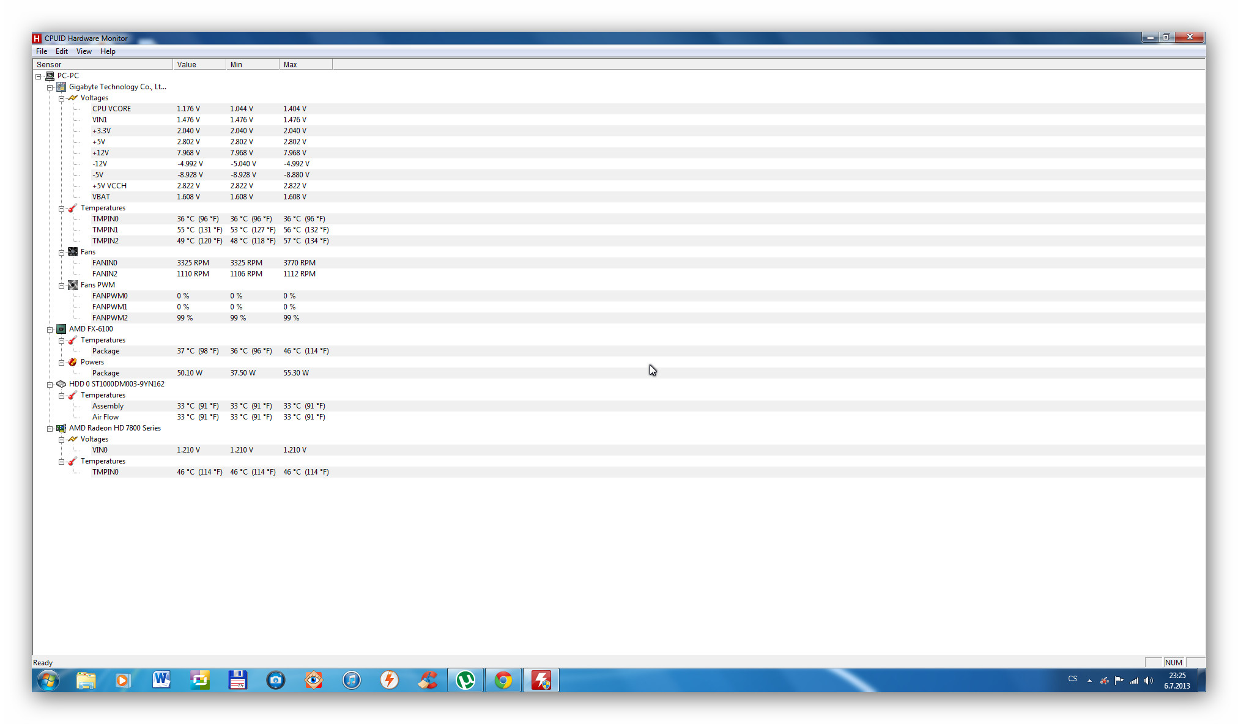
Task: Click the Sensor column header
Action: (103, 64)
